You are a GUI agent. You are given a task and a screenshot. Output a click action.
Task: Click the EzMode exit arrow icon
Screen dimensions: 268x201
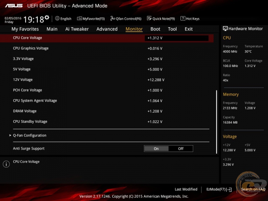(x=229, y=190)
